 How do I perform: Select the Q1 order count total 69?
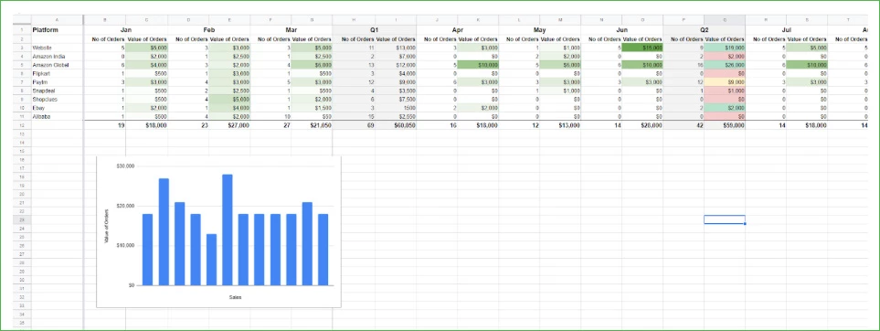(355, 125)
